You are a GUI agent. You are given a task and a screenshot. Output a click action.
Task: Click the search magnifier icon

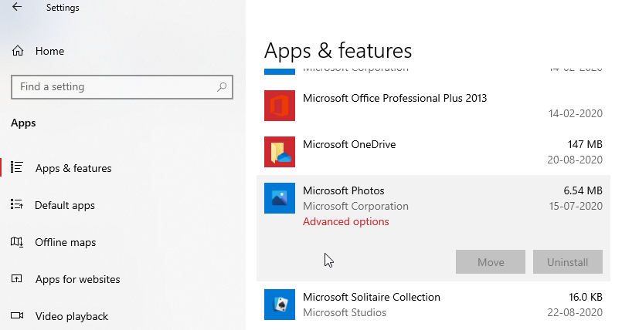click(x=223, y=86)
